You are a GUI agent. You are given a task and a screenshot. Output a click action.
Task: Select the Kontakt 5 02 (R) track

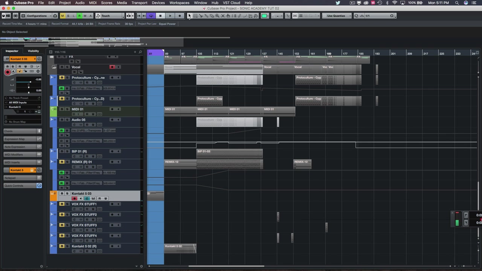84,246
